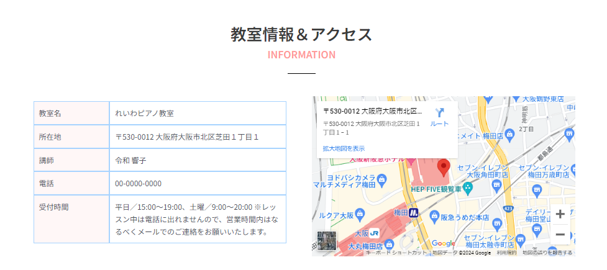This screenshot has width=607, height=270.
Task: Select the 7-Eleven Osaka Kakuda-cho store icon
Action: (x=498, y=187)
